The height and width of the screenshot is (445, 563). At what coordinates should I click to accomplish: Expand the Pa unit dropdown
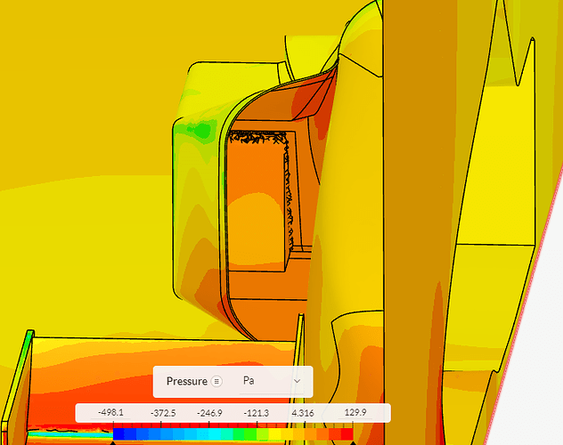[x=272, y=381]
